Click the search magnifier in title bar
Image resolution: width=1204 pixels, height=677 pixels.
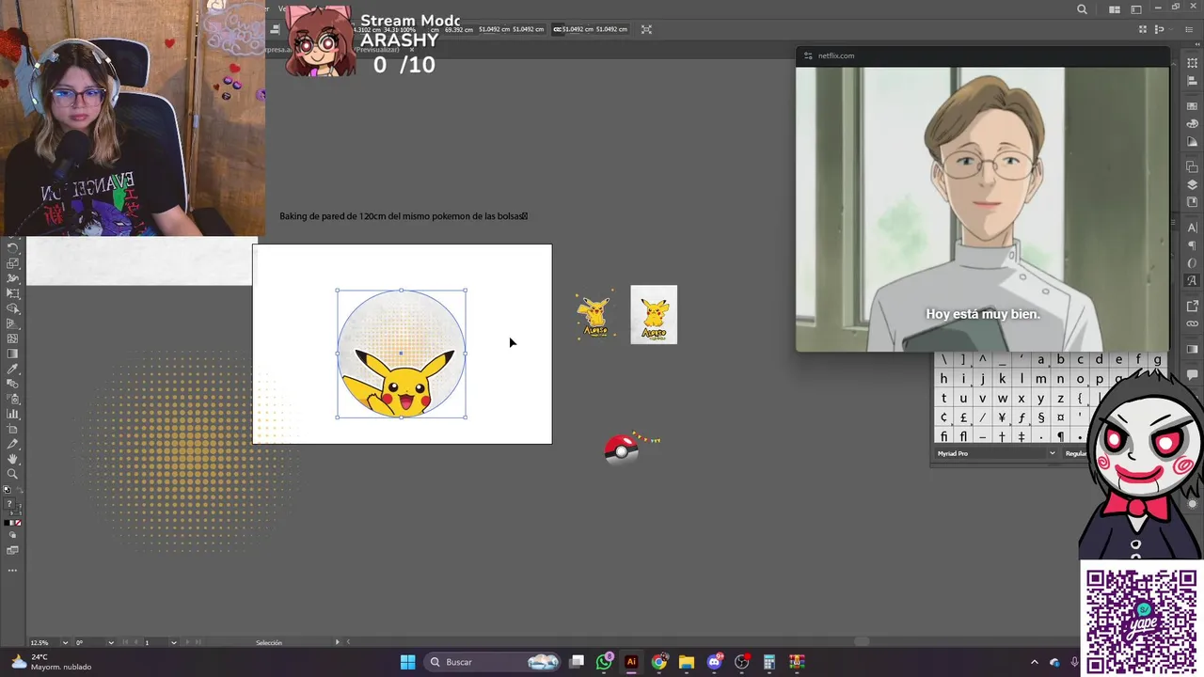pos(1082,9)
